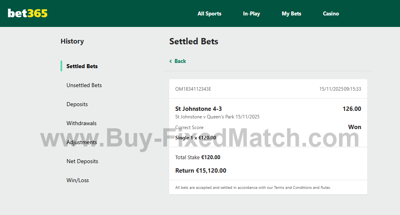
Task: Select Settled Bets in History sidebar
Action: coord(82,66)
